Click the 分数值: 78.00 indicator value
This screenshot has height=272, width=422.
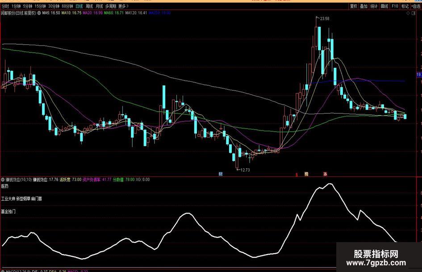tap(124, 180)
